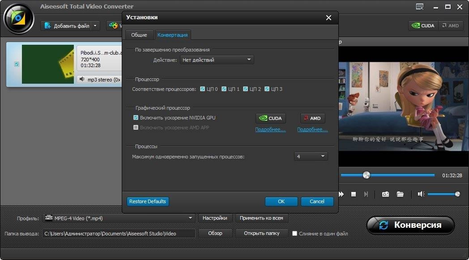Click the video preview image

point(404,106)
